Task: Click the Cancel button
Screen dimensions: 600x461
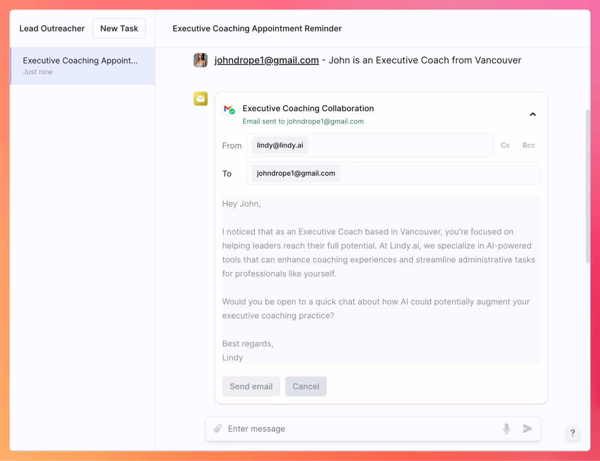Action: click(x=306, y=386)
